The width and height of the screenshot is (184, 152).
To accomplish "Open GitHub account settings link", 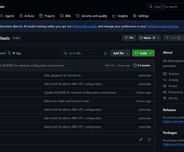I will (x=162, y=26).
